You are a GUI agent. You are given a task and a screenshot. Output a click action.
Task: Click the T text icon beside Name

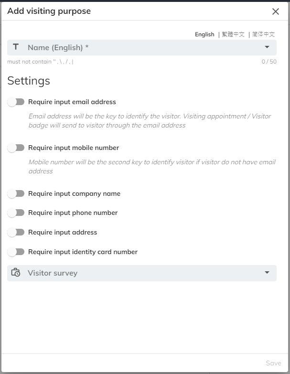[16, 47]
